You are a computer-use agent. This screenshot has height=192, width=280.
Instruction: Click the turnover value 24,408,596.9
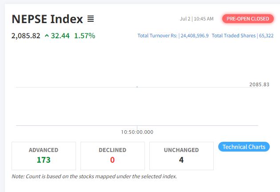[195, 36]
